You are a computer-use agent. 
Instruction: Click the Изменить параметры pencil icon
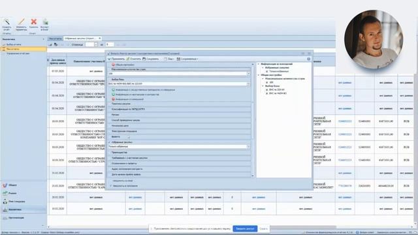coord(21,25)
